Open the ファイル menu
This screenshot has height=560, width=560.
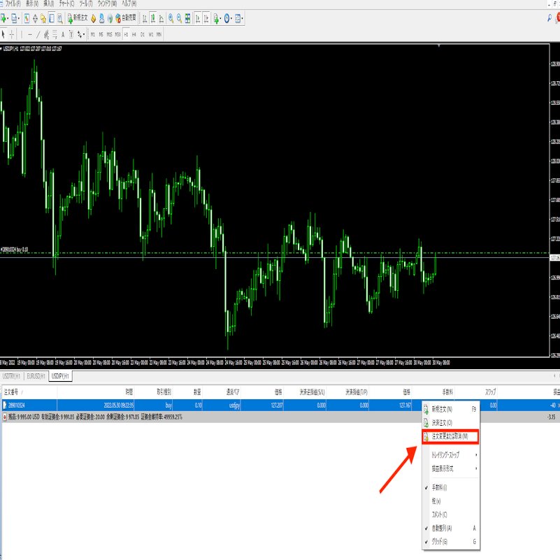(x=13, y=4)
